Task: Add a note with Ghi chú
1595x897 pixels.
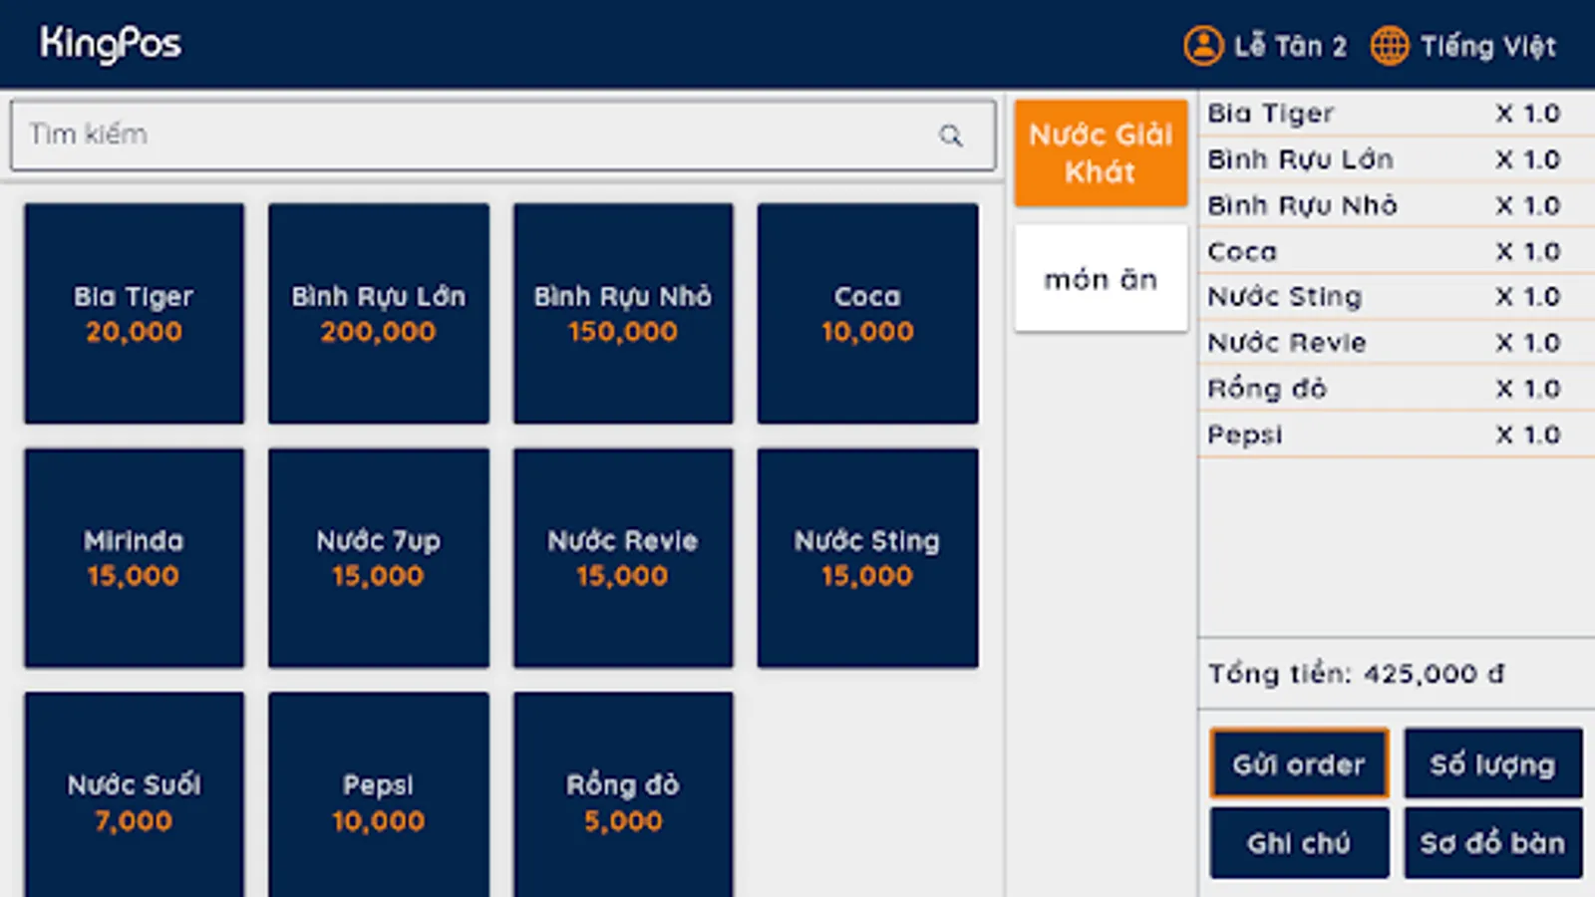Action: click(x=1299, y=843)
